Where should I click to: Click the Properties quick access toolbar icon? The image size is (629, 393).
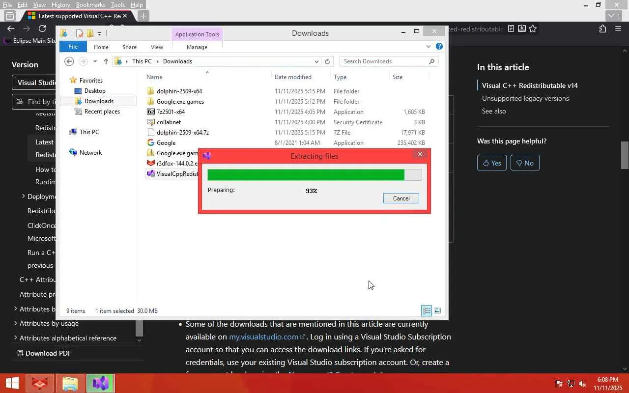[79, 33]
